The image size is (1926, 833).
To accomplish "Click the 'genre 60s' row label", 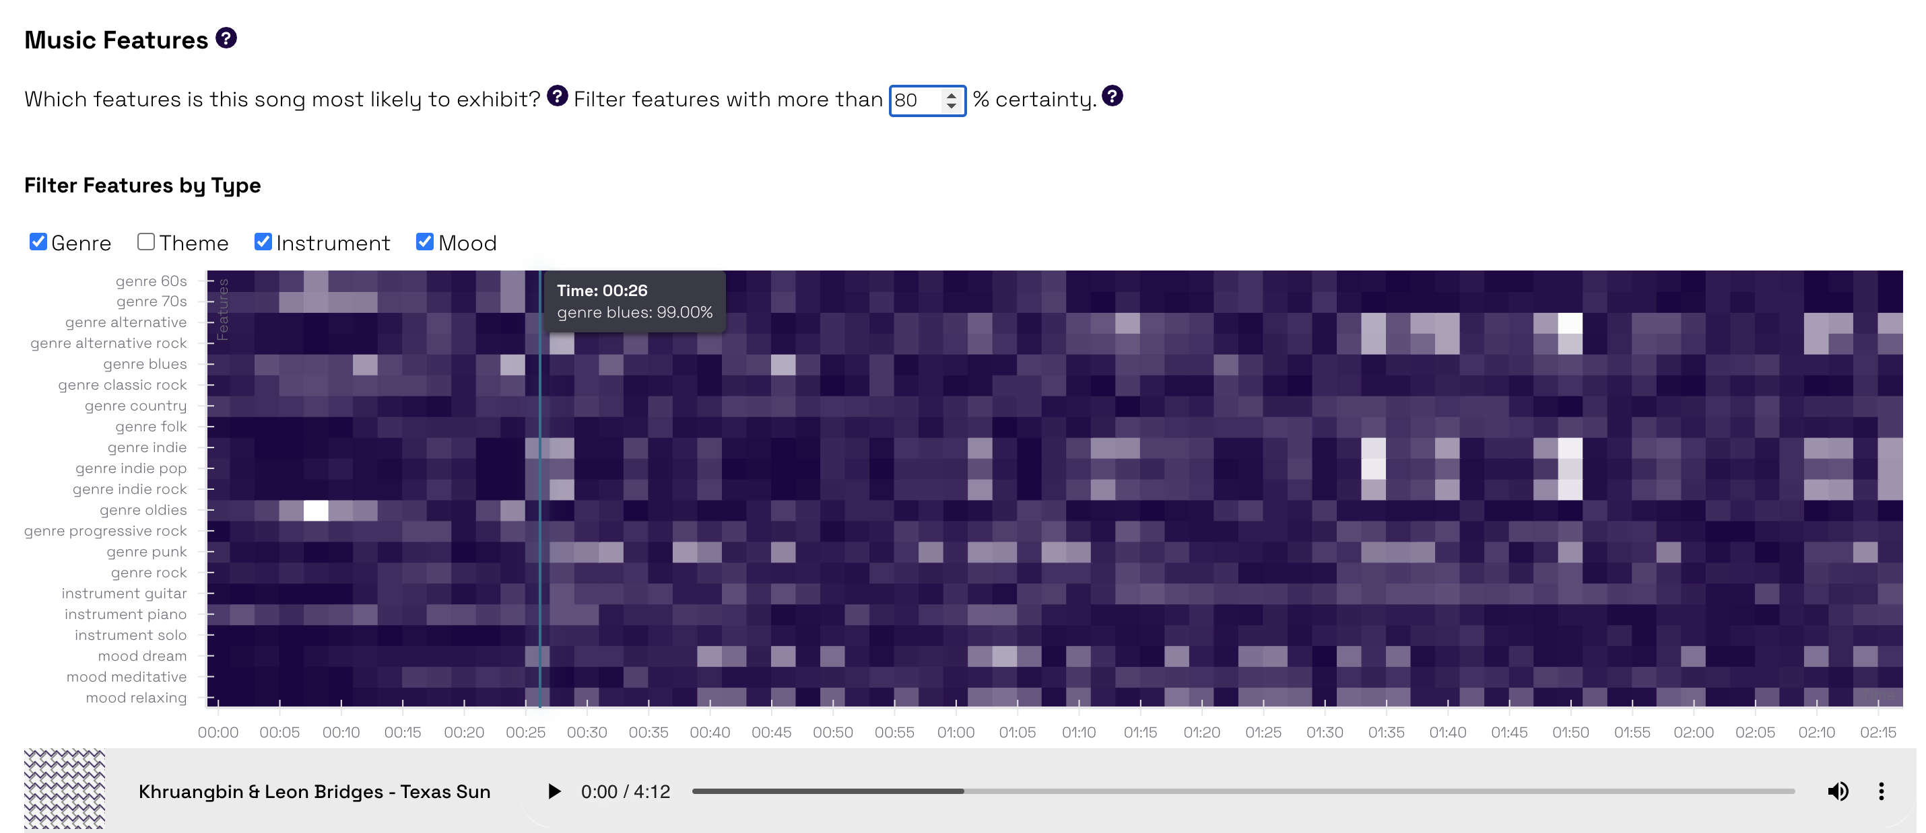I will click(151, 281).
